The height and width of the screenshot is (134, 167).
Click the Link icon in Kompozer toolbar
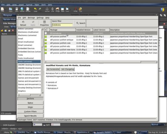[53, 9]
